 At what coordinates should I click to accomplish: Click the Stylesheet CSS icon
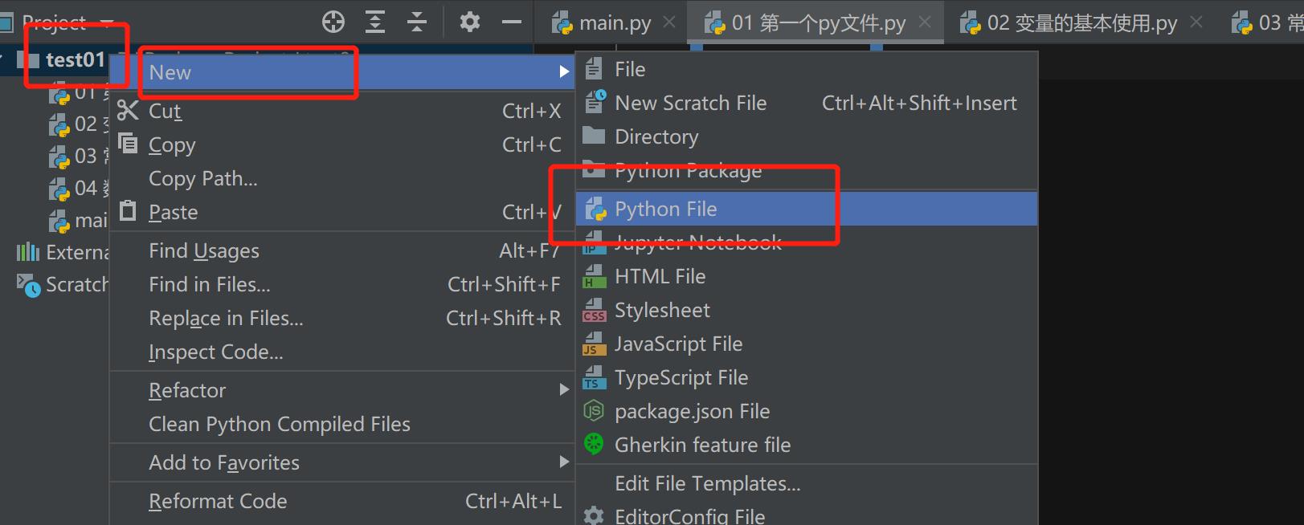(595, 311)
